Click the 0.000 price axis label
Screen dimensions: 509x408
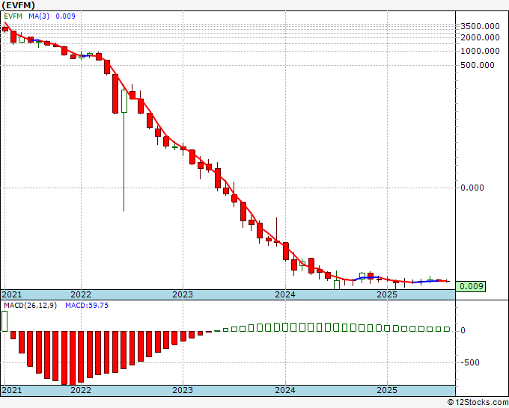[x=472, y=188]
